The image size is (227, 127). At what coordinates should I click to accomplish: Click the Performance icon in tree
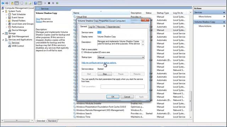[10, 27]
